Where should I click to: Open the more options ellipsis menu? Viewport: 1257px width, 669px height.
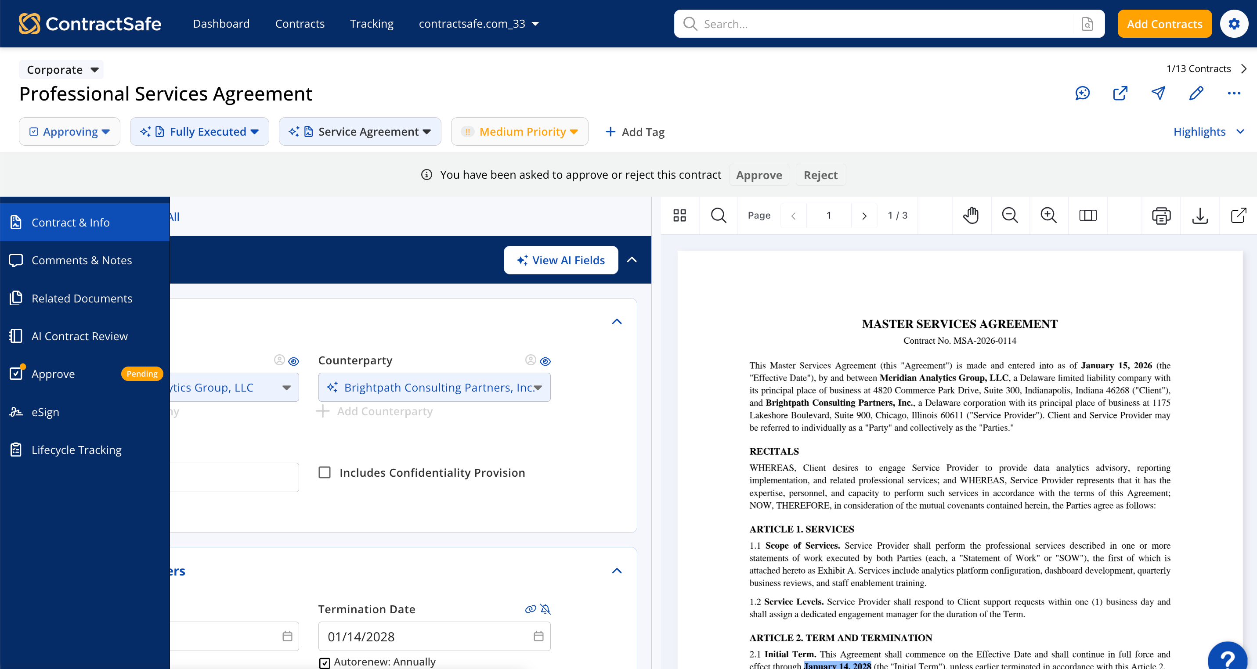coord(1234,93)
